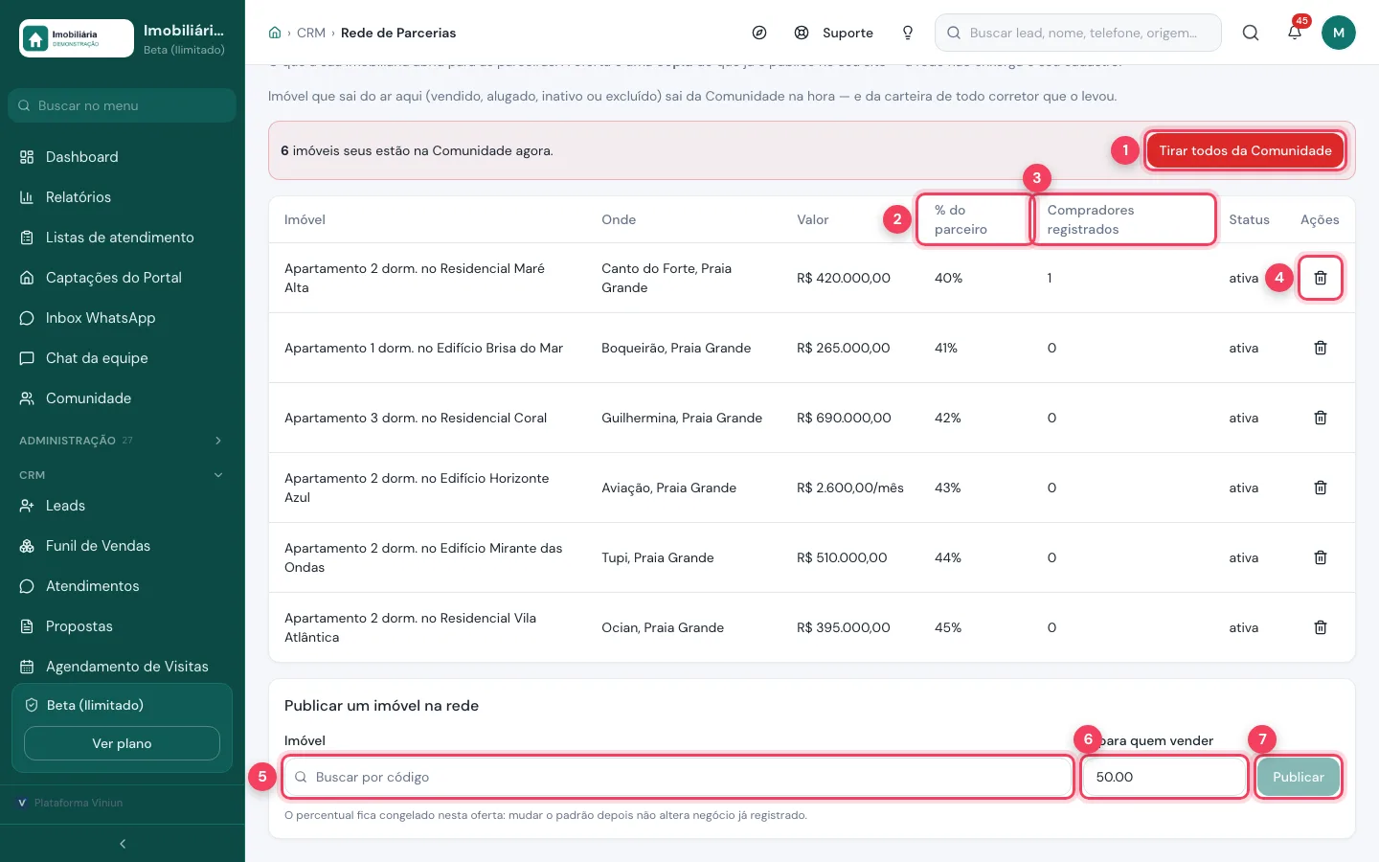Open notifications bell with 45 badge
1379x862 pixels.
(1295, 33)
